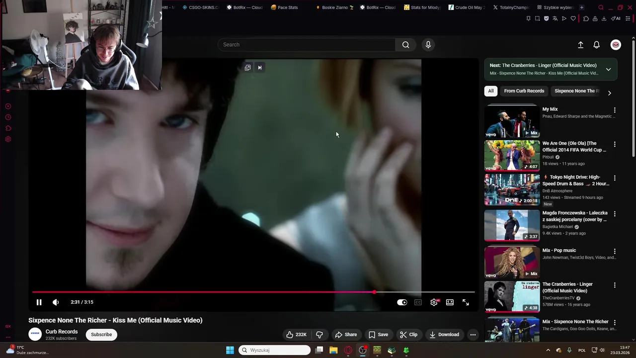Open options for Mix - Sixpence None The Richer
636x358 pixels.
pyautogui.click(x=615, y=322)
